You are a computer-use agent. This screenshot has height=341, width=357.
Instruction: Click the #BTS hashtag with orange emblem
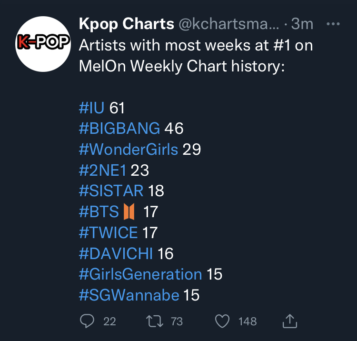tap(107, 211)
